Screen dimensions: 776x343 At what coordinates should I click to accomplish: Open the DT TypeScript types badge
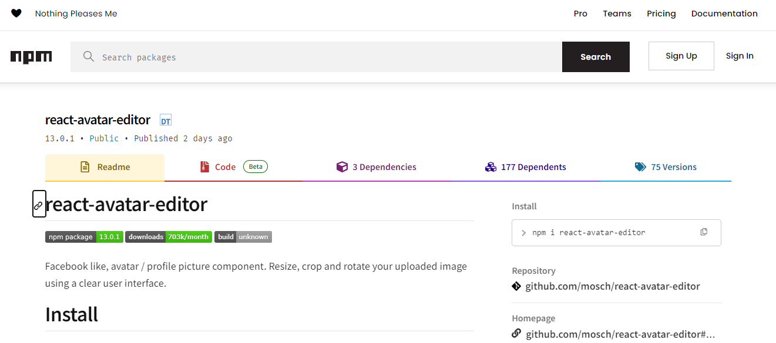coord(166,121)
